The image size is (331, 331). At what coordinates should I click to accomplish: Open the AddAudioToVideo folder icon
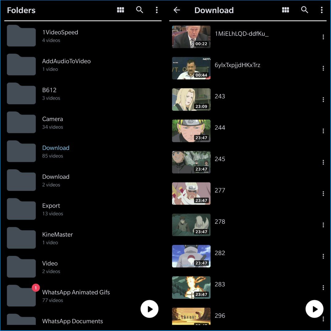(21, 65)
